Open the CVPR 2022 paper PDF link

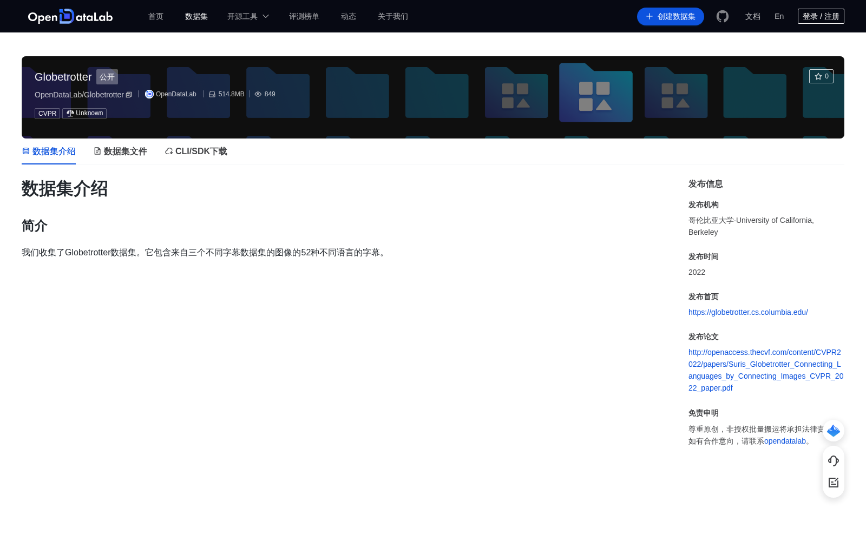coord(766,370)
